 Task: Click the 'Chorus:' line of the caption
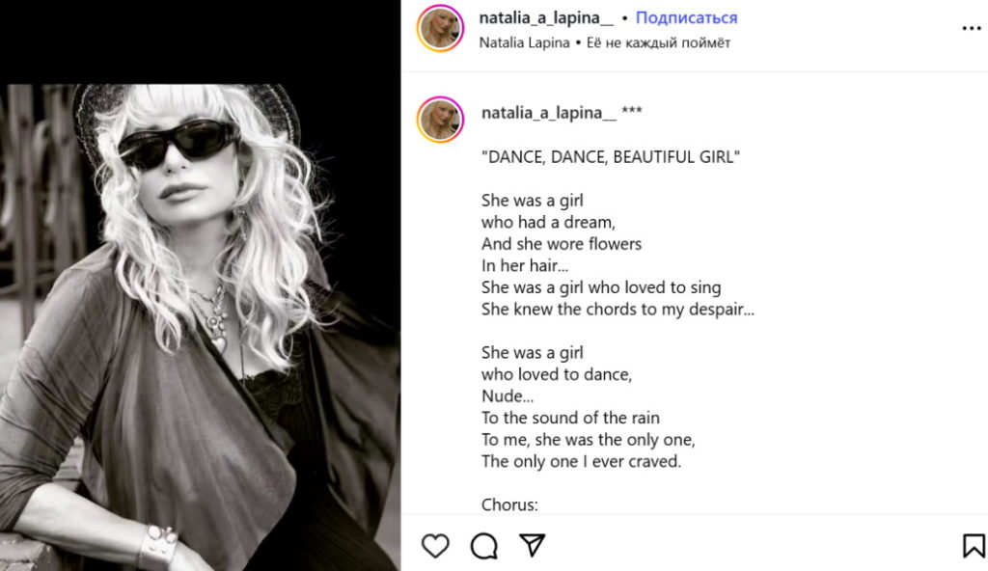point(509,504)
